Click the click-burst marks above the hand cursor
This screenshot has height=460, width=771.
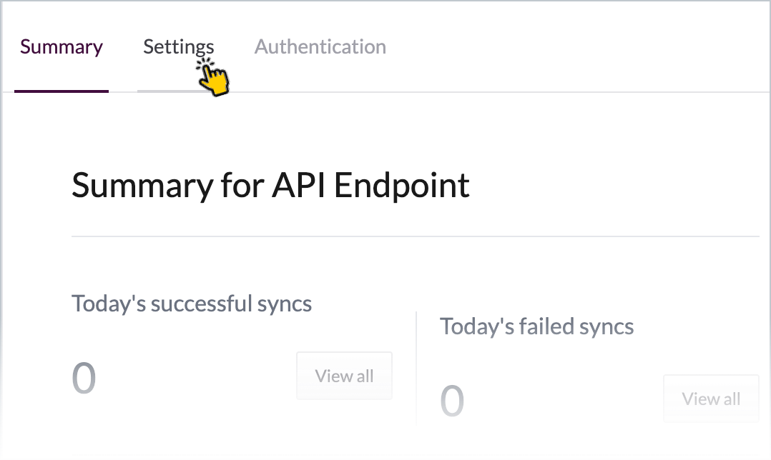205,64
